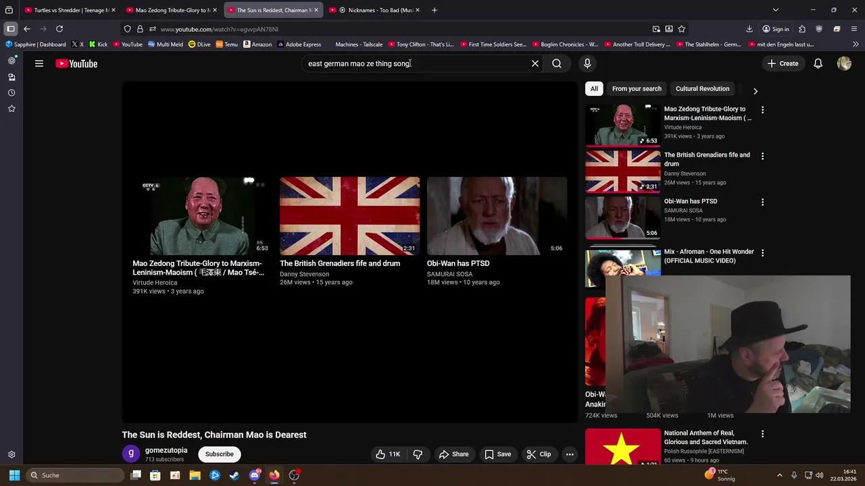Open the YouTube account avatar menu
Viewport: 865px width, 486px height.
pyautogui.click(x=844, y=63)
